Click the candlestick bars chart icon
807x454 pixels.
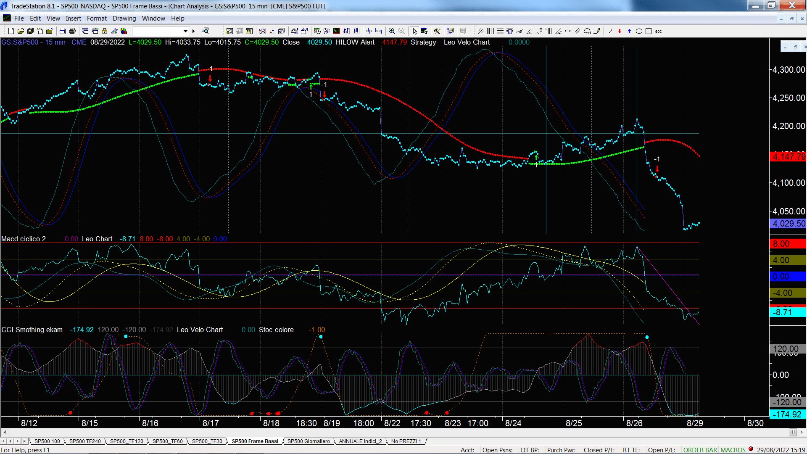click(x=356, y=31)
